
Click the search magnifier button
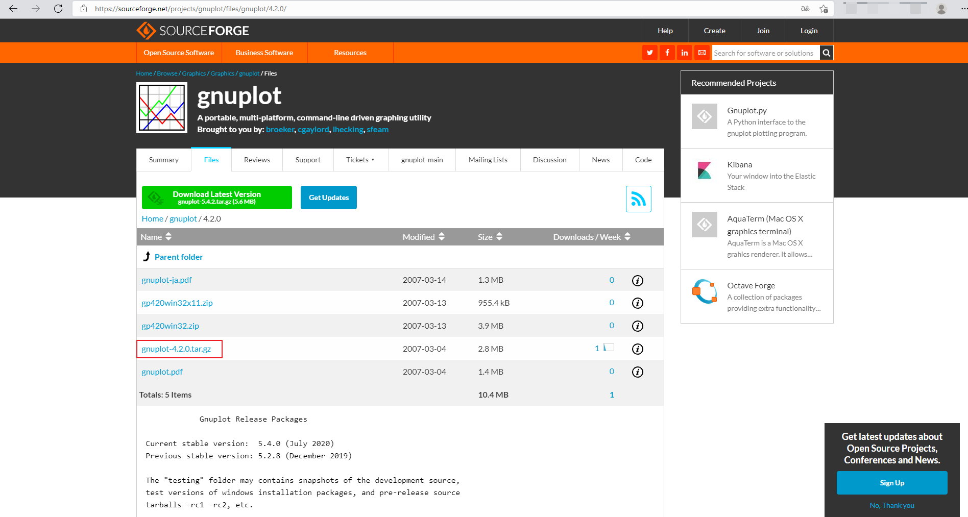pos(827,53)
